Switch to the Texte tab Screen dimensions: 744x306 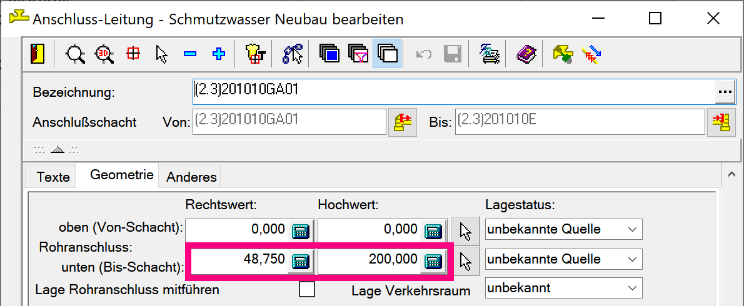pos(53,177)
